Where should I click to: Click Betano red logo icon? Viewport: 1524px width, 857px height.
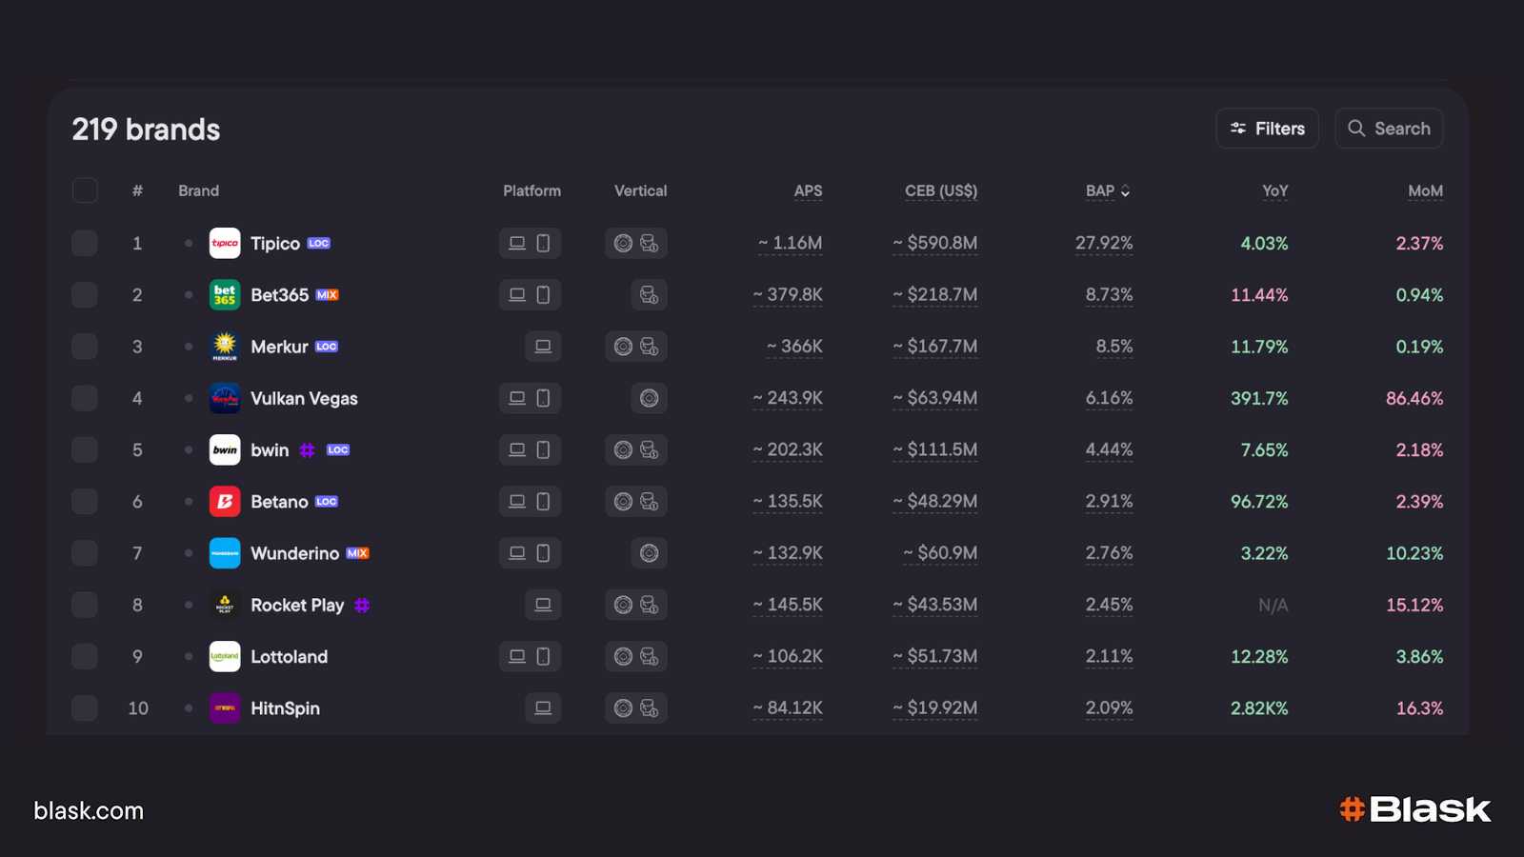[x=225, y=501]
